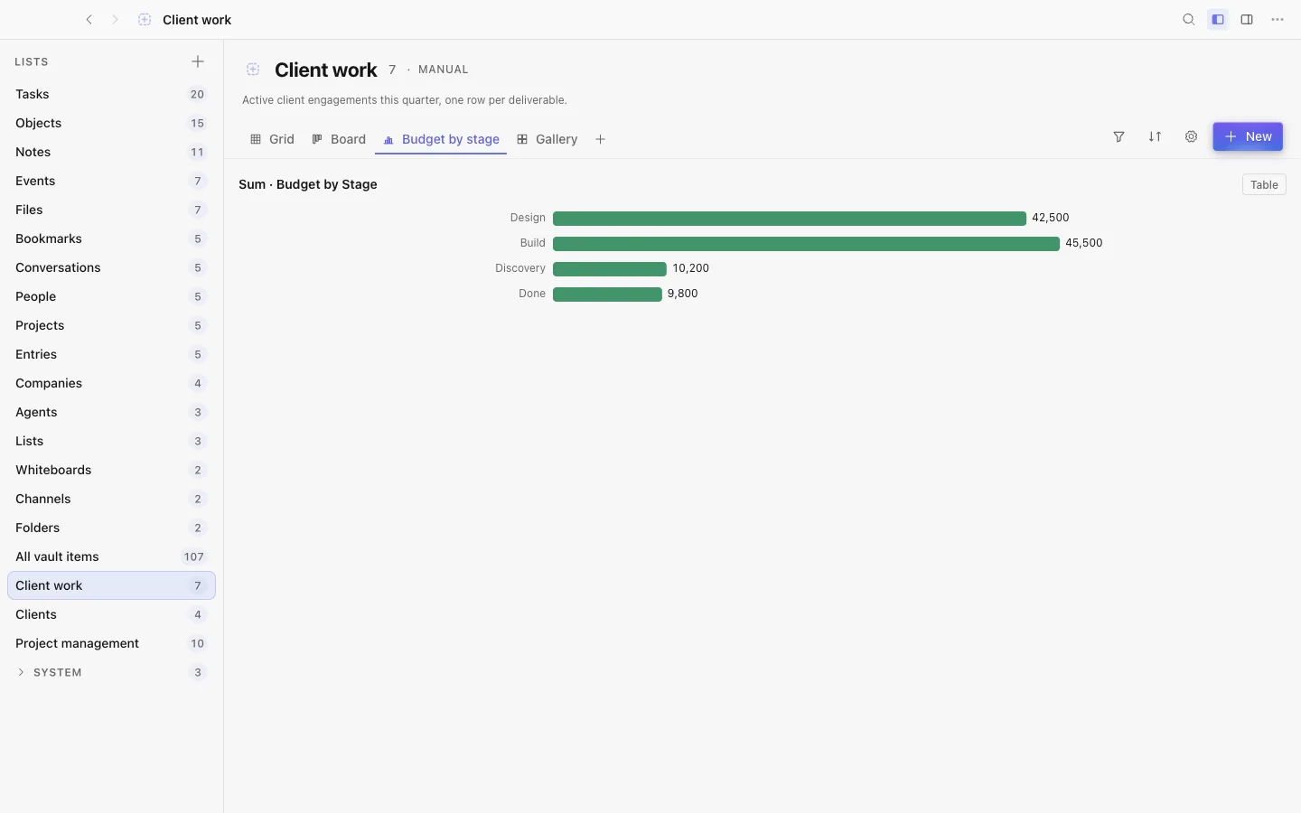The width and height of the screenshot is (1301, 813).
Task: Go forward with the right arrow
Action: point(115,20)
